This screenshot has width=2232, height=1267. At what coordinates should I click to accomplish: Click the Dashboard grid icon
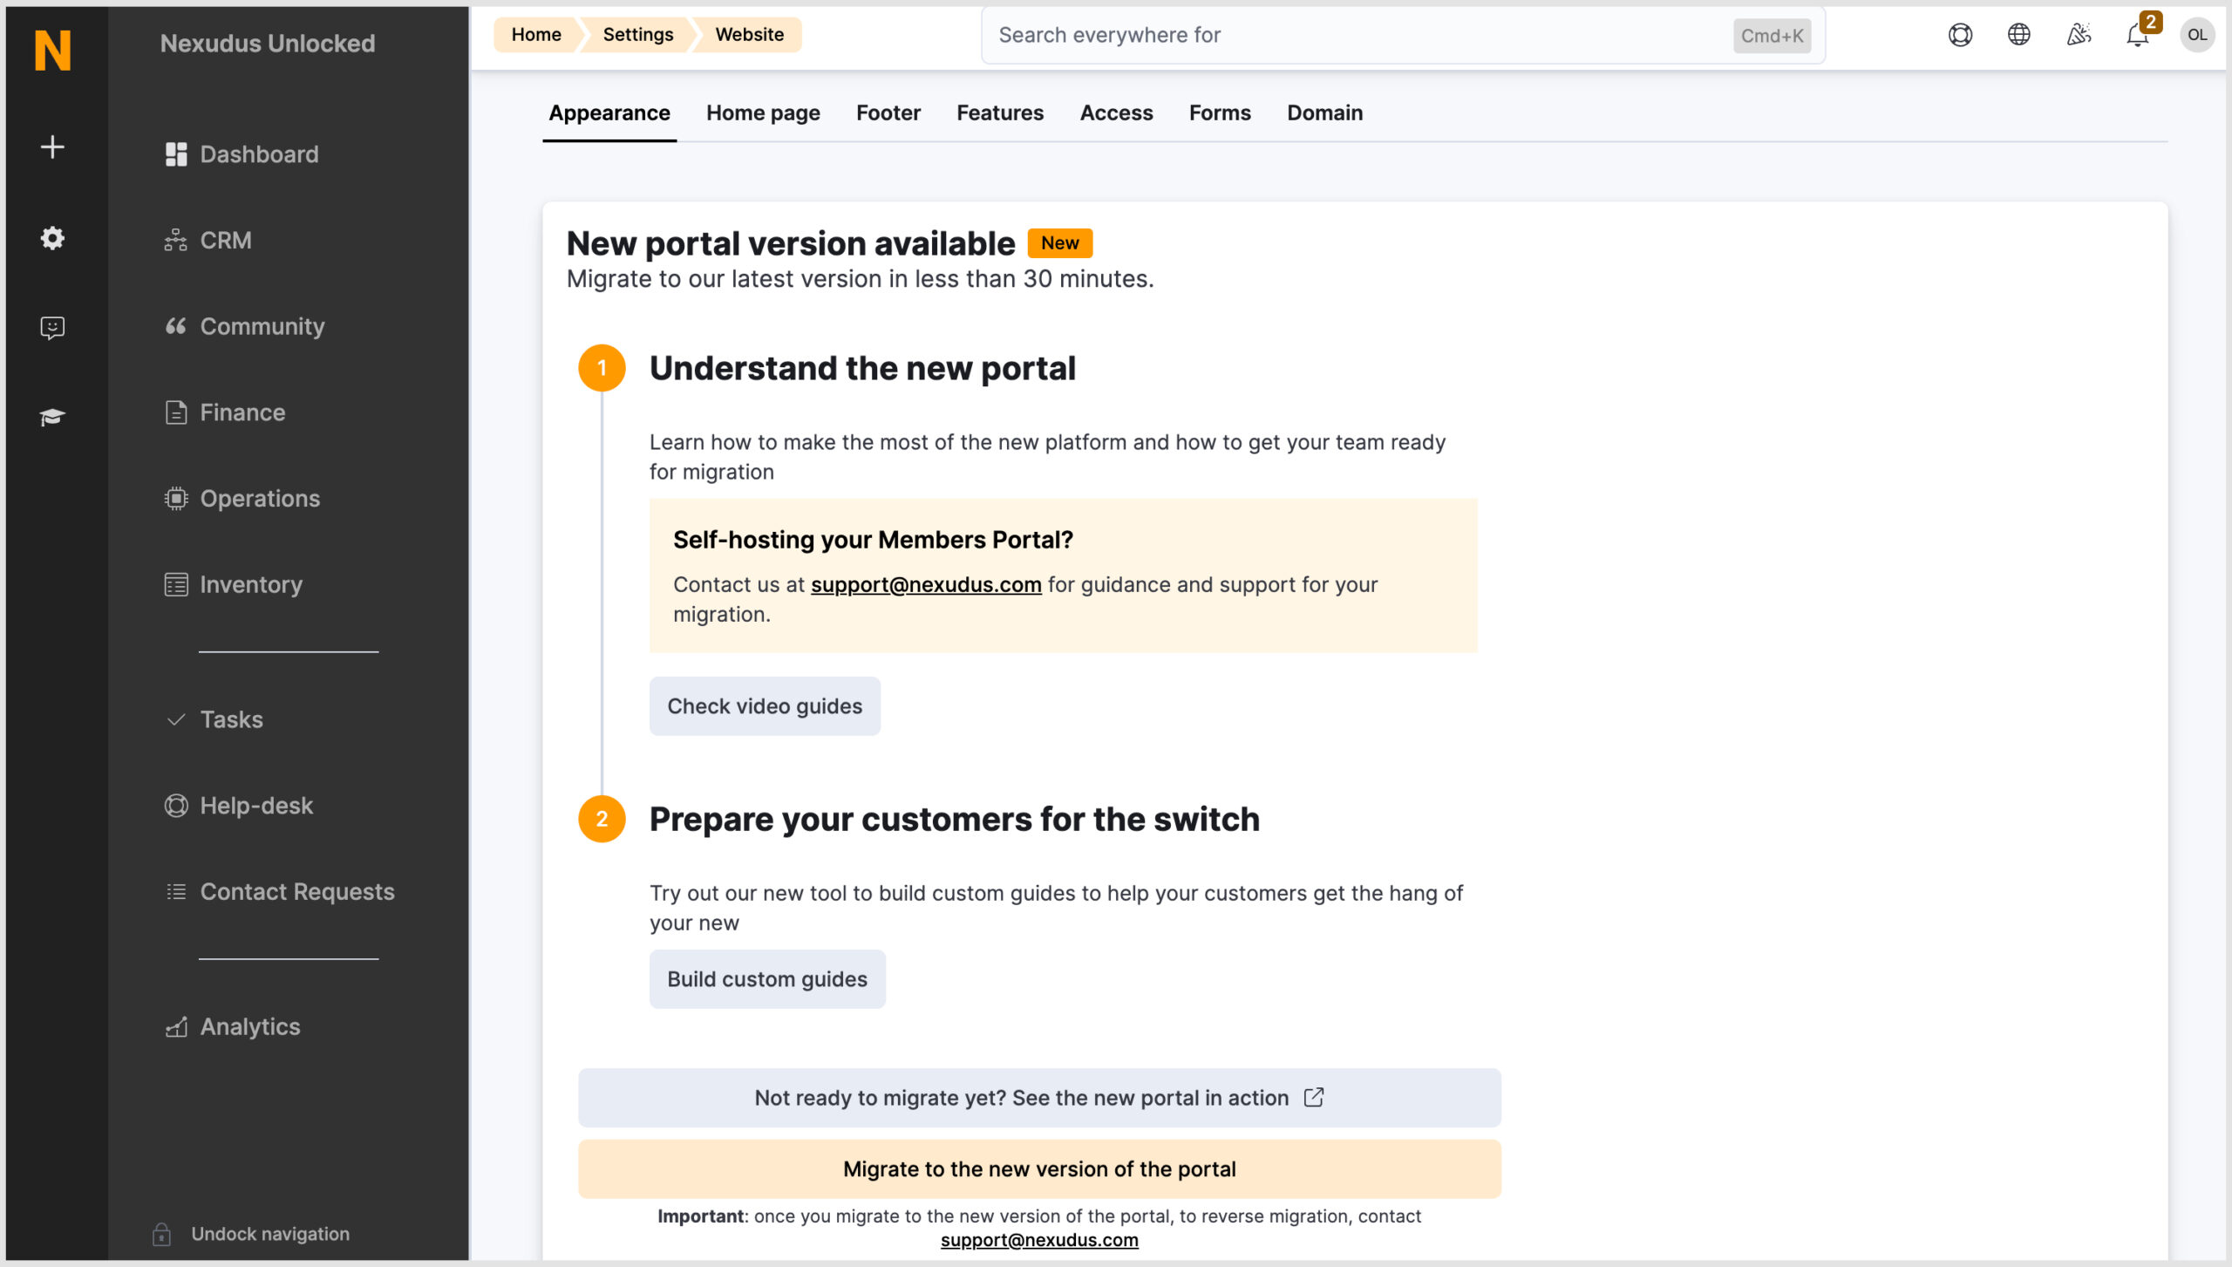[x=176, y=154]
